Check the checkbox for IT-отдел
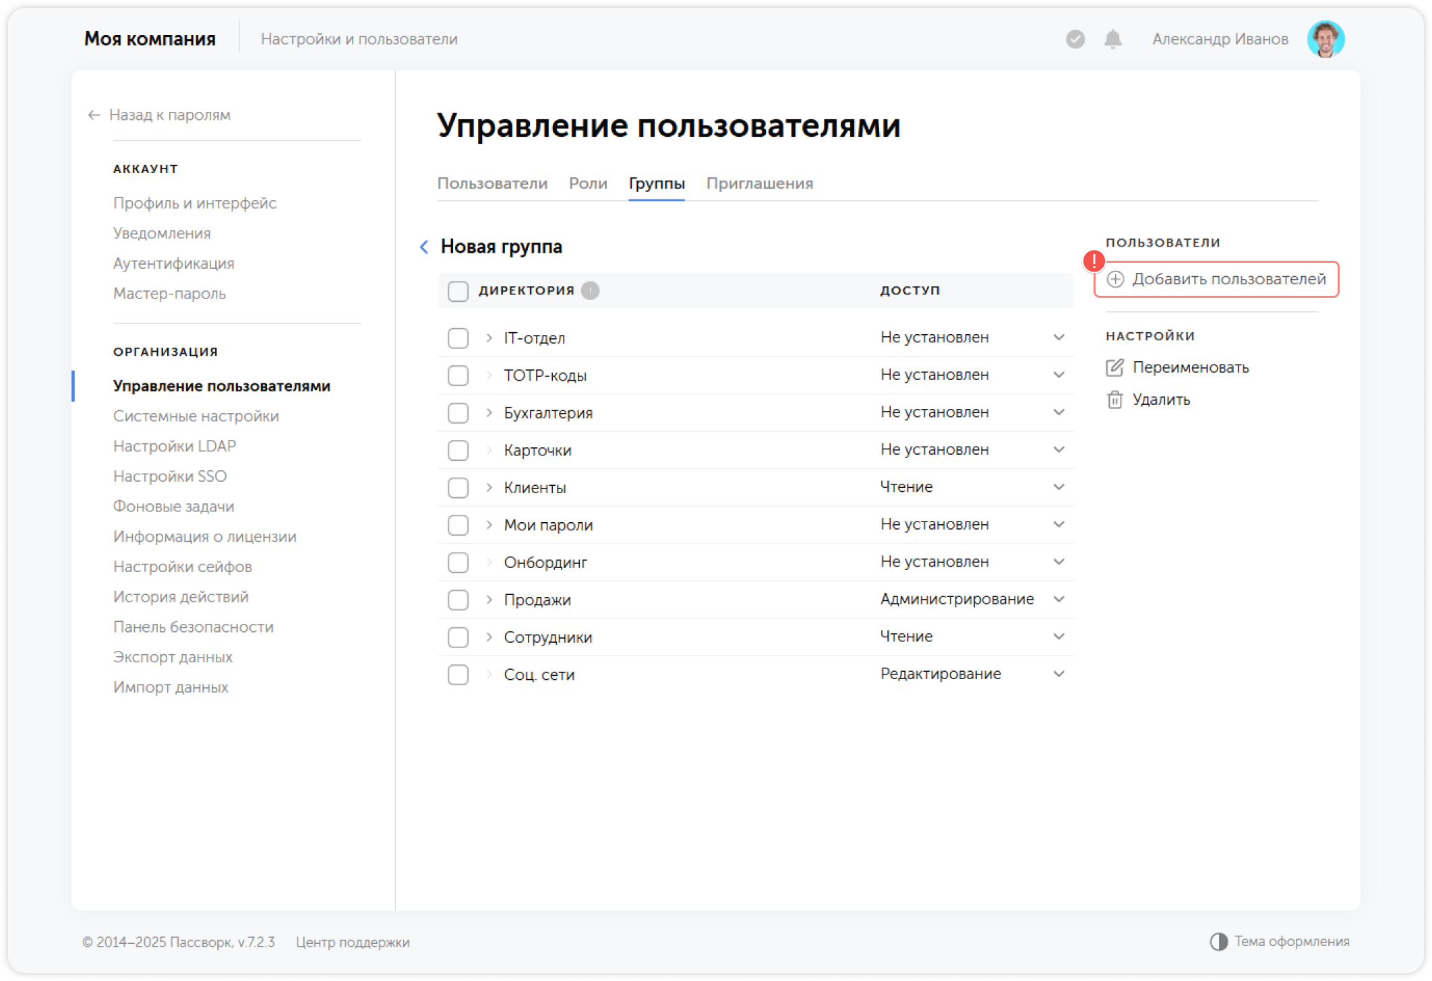The image size is (1432, 981). (x=458, y=338)
